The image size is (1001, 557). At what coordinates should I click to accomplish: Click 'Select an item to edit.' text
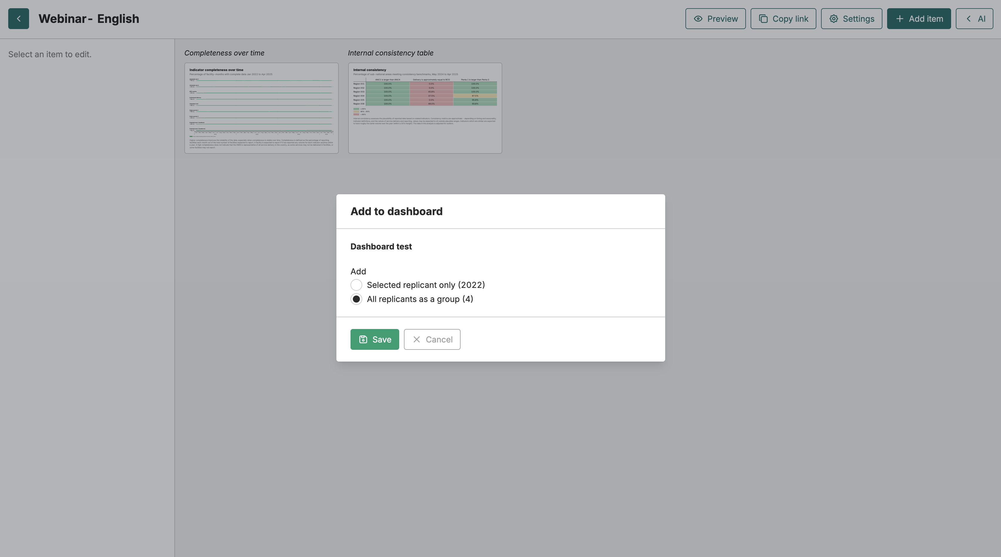(x=50, y=54)
